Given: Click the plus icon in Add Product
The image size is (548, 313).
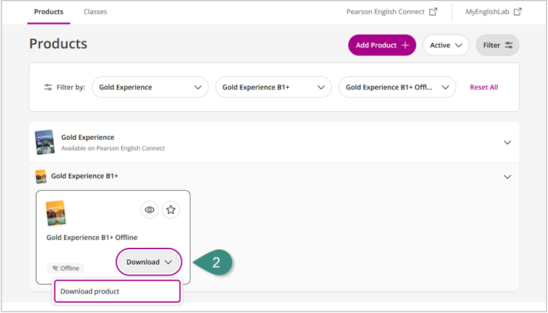Looking at the screenshot, I should click(405, 45).
